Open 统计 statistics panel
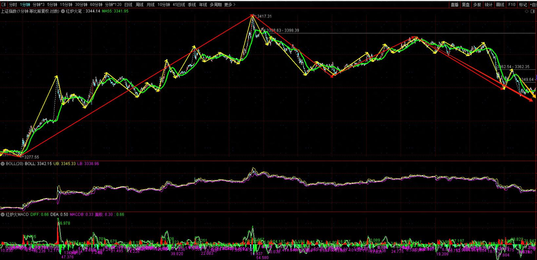This screenshot has width=537, height=260. tap(489, 5)
